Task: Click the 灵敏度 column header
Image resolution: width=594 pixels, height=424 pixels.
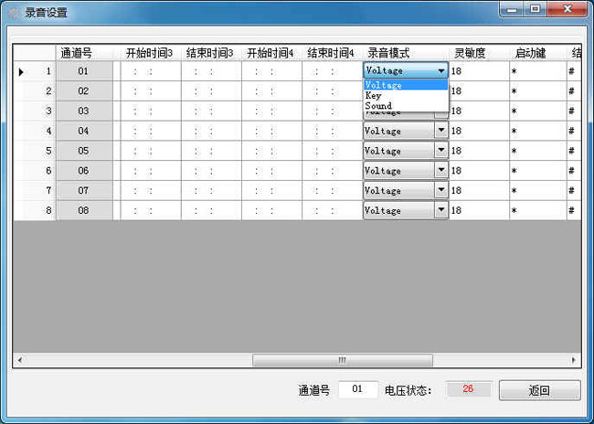Action: pyautogui.click(x=469, y=53)
